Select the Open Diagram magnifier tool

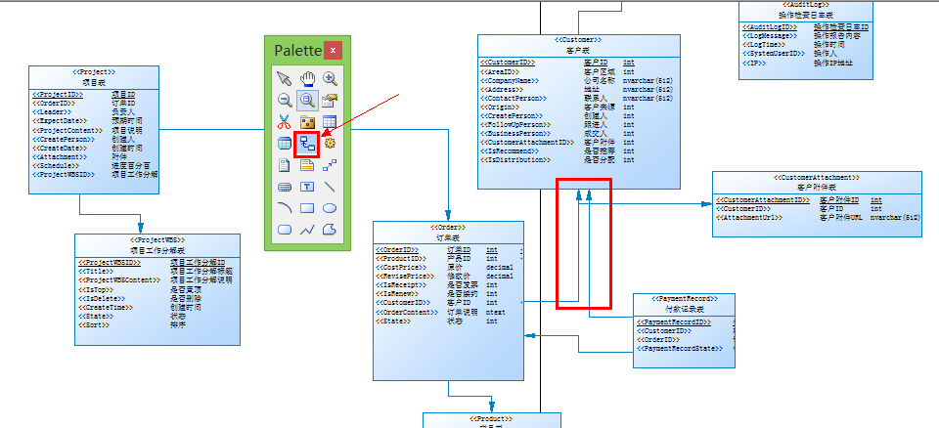307,100
